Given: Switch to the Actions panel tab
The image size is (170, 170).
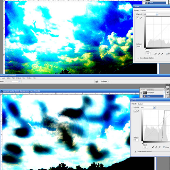Looking at the screenshot, I should pos(151,90).
